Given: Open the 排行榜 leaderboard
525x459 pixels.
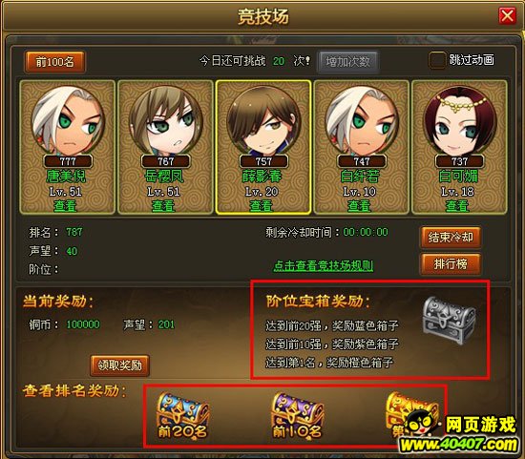Looking at the screenshot, I should [451, 264].
